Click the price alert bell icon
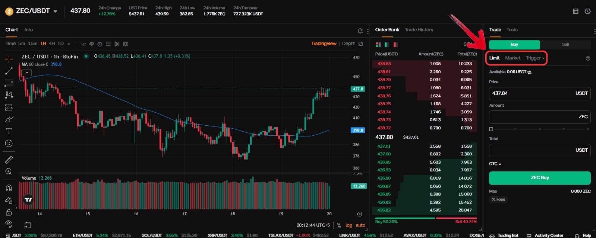The image size is (596, 238). pyautogui.click(x=360, y=31)
